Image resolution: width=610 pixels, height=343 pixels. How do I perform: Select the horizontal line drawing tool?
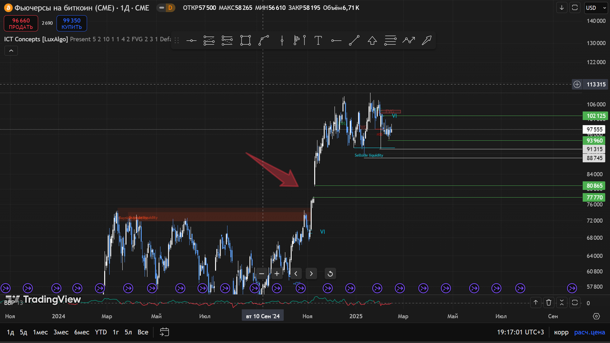click(191, 41)
